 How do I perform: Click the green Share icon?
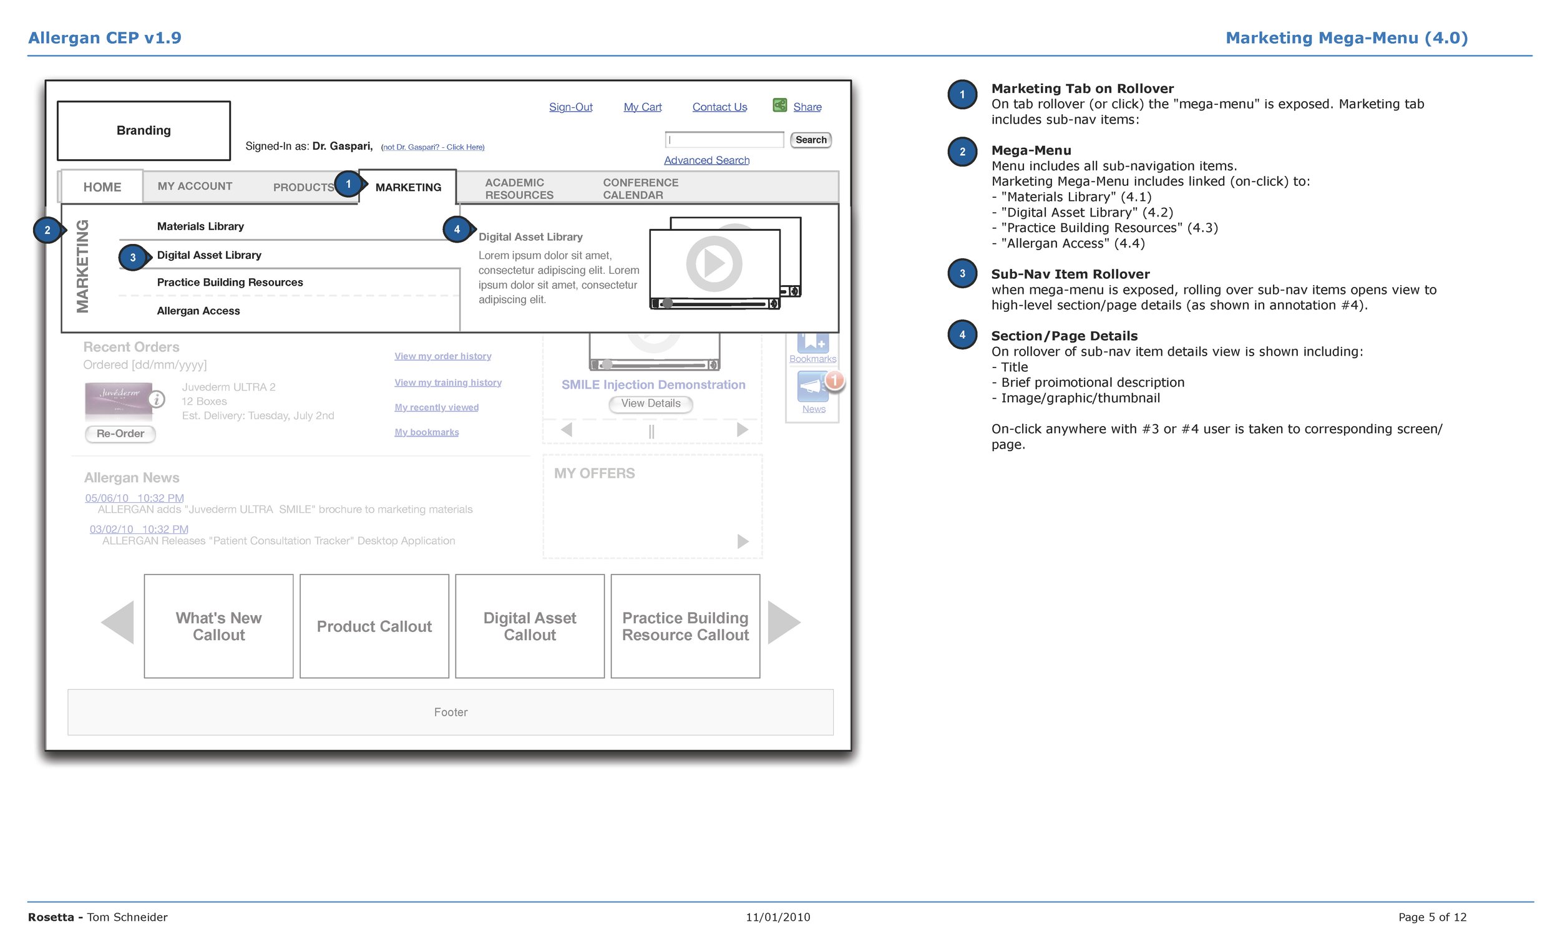pyautogui.click(x=779, y=105)
